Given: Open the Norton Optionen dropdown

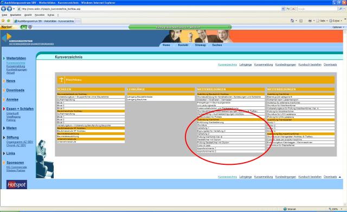Looking at the screenshot, I should click(x=338, y=27).
